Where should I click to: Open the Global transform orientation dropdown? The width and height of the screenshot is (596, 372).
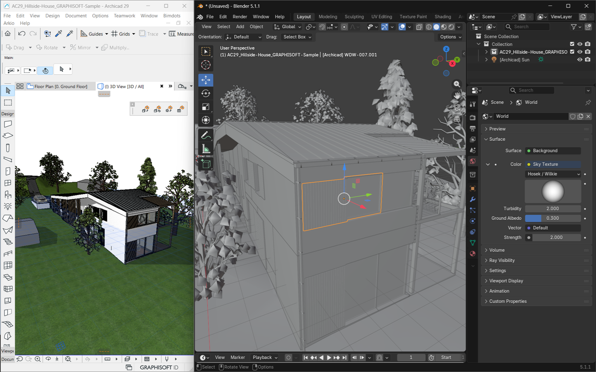(x=287, y=27)
